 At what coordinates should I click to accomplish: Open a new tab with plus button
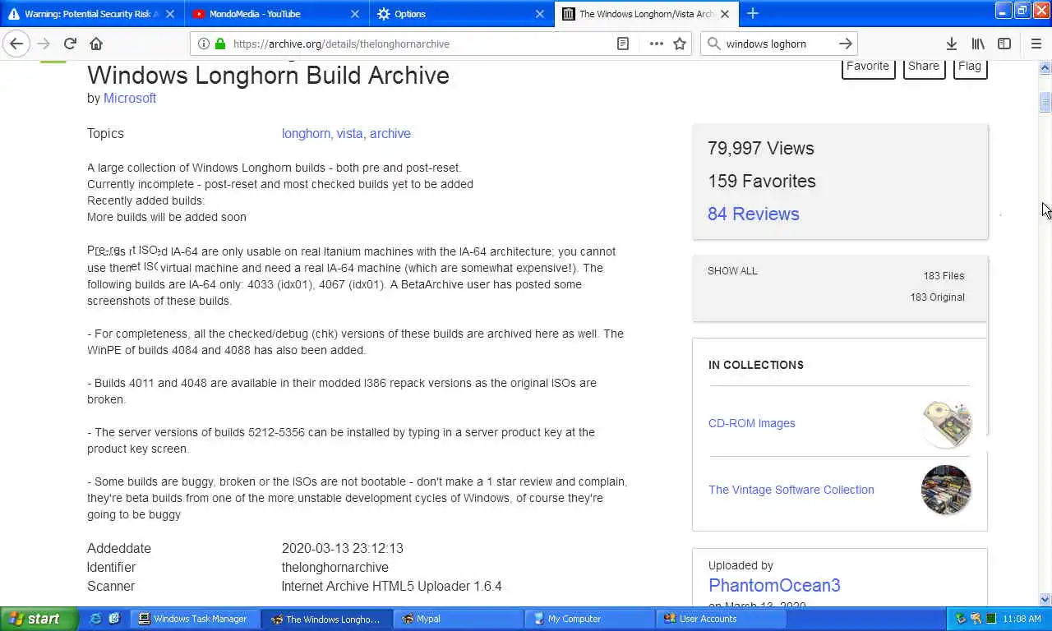click(753, 13)
